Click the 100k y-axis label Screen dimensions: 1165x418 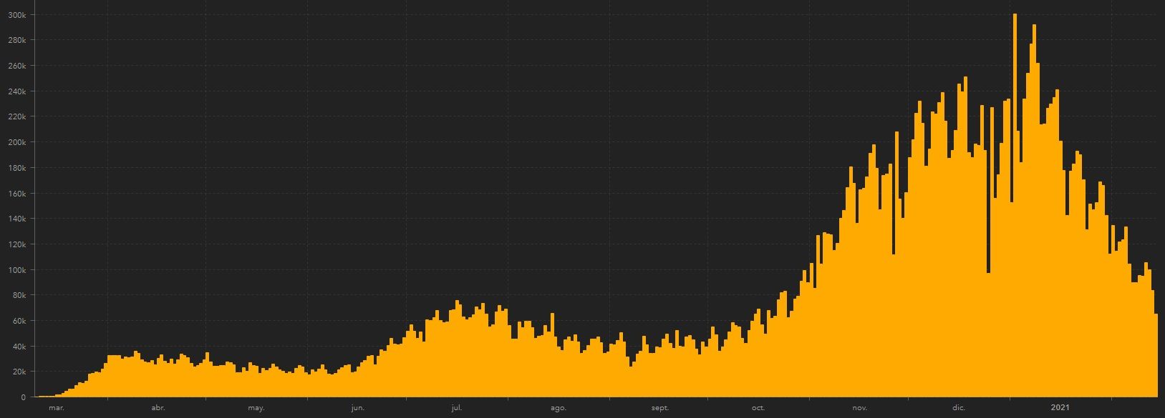click(x=18, y=270)
